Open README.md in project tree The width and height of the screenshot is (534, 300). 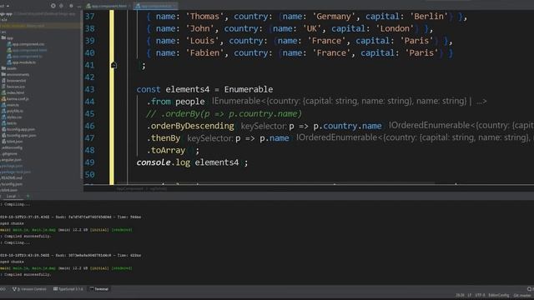tap(11, 177)
